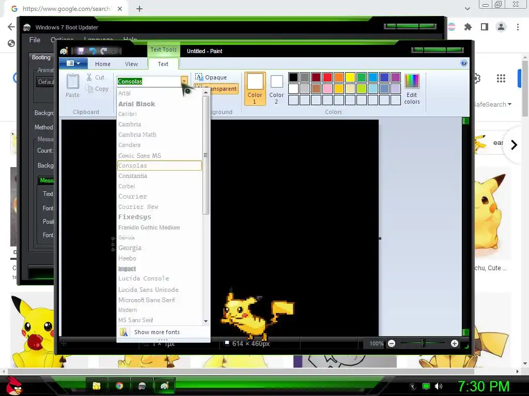
Task: Open Chrome three-dot menu
Action: (518, 27)
